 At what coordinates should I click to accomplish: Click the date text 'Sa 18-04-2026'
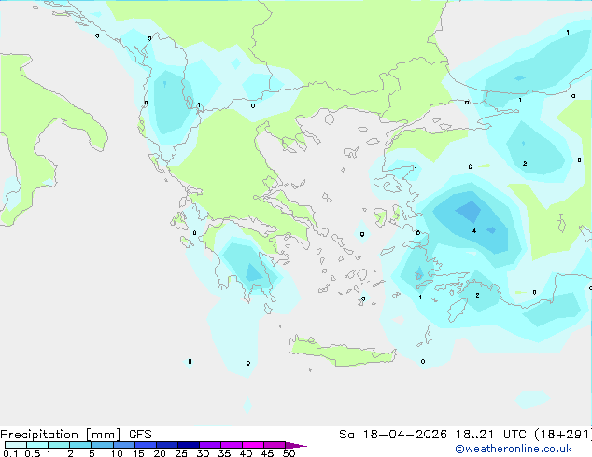(393, 435)
